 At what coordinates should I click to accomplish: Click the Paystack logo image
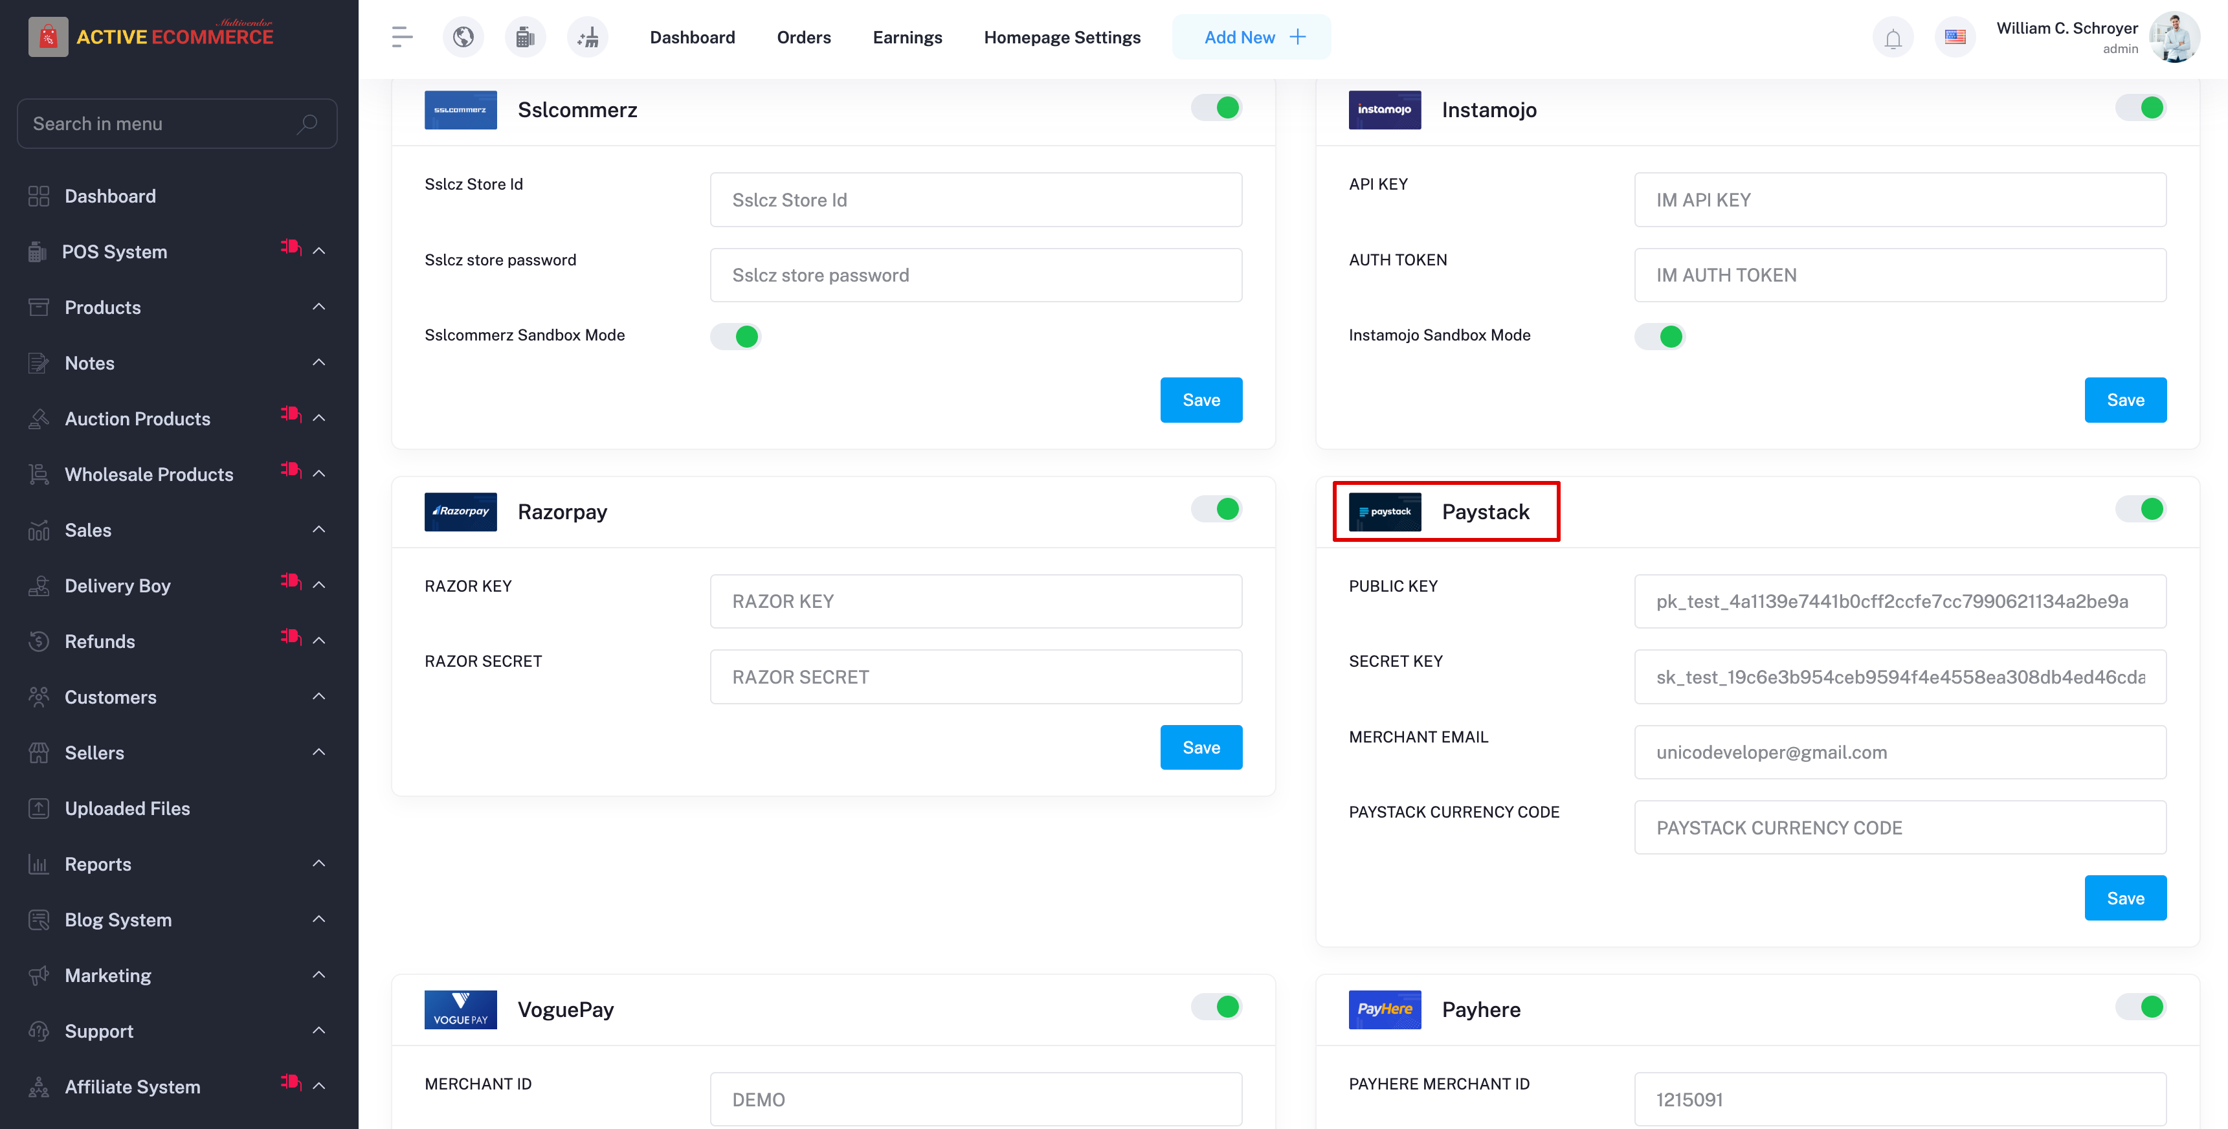(1384, 511)
